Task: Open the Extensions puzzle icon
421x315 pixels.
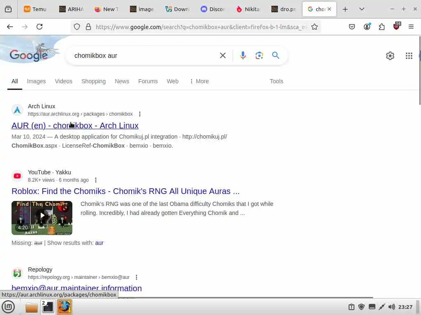Action: pos(382,27)
